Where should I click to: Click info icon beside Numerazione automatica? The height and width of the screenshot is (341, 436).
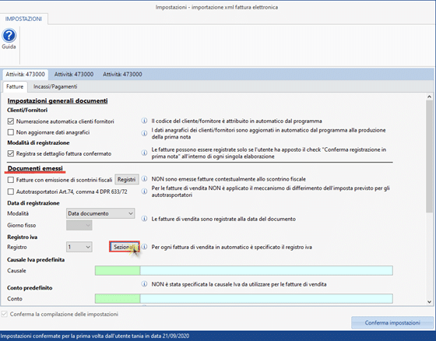click(x=144, y=121)
